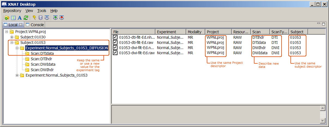The width and height of the screenshot is (329, 127).
Task: Click the green list view toolbar icon
Action: (13, 18)
